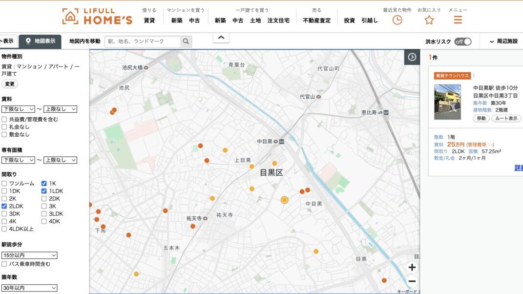The height and width of the screenshot is (294, 523).
Task: Open the 築年数 30年以内 dropdown
Action: (29, 288)
